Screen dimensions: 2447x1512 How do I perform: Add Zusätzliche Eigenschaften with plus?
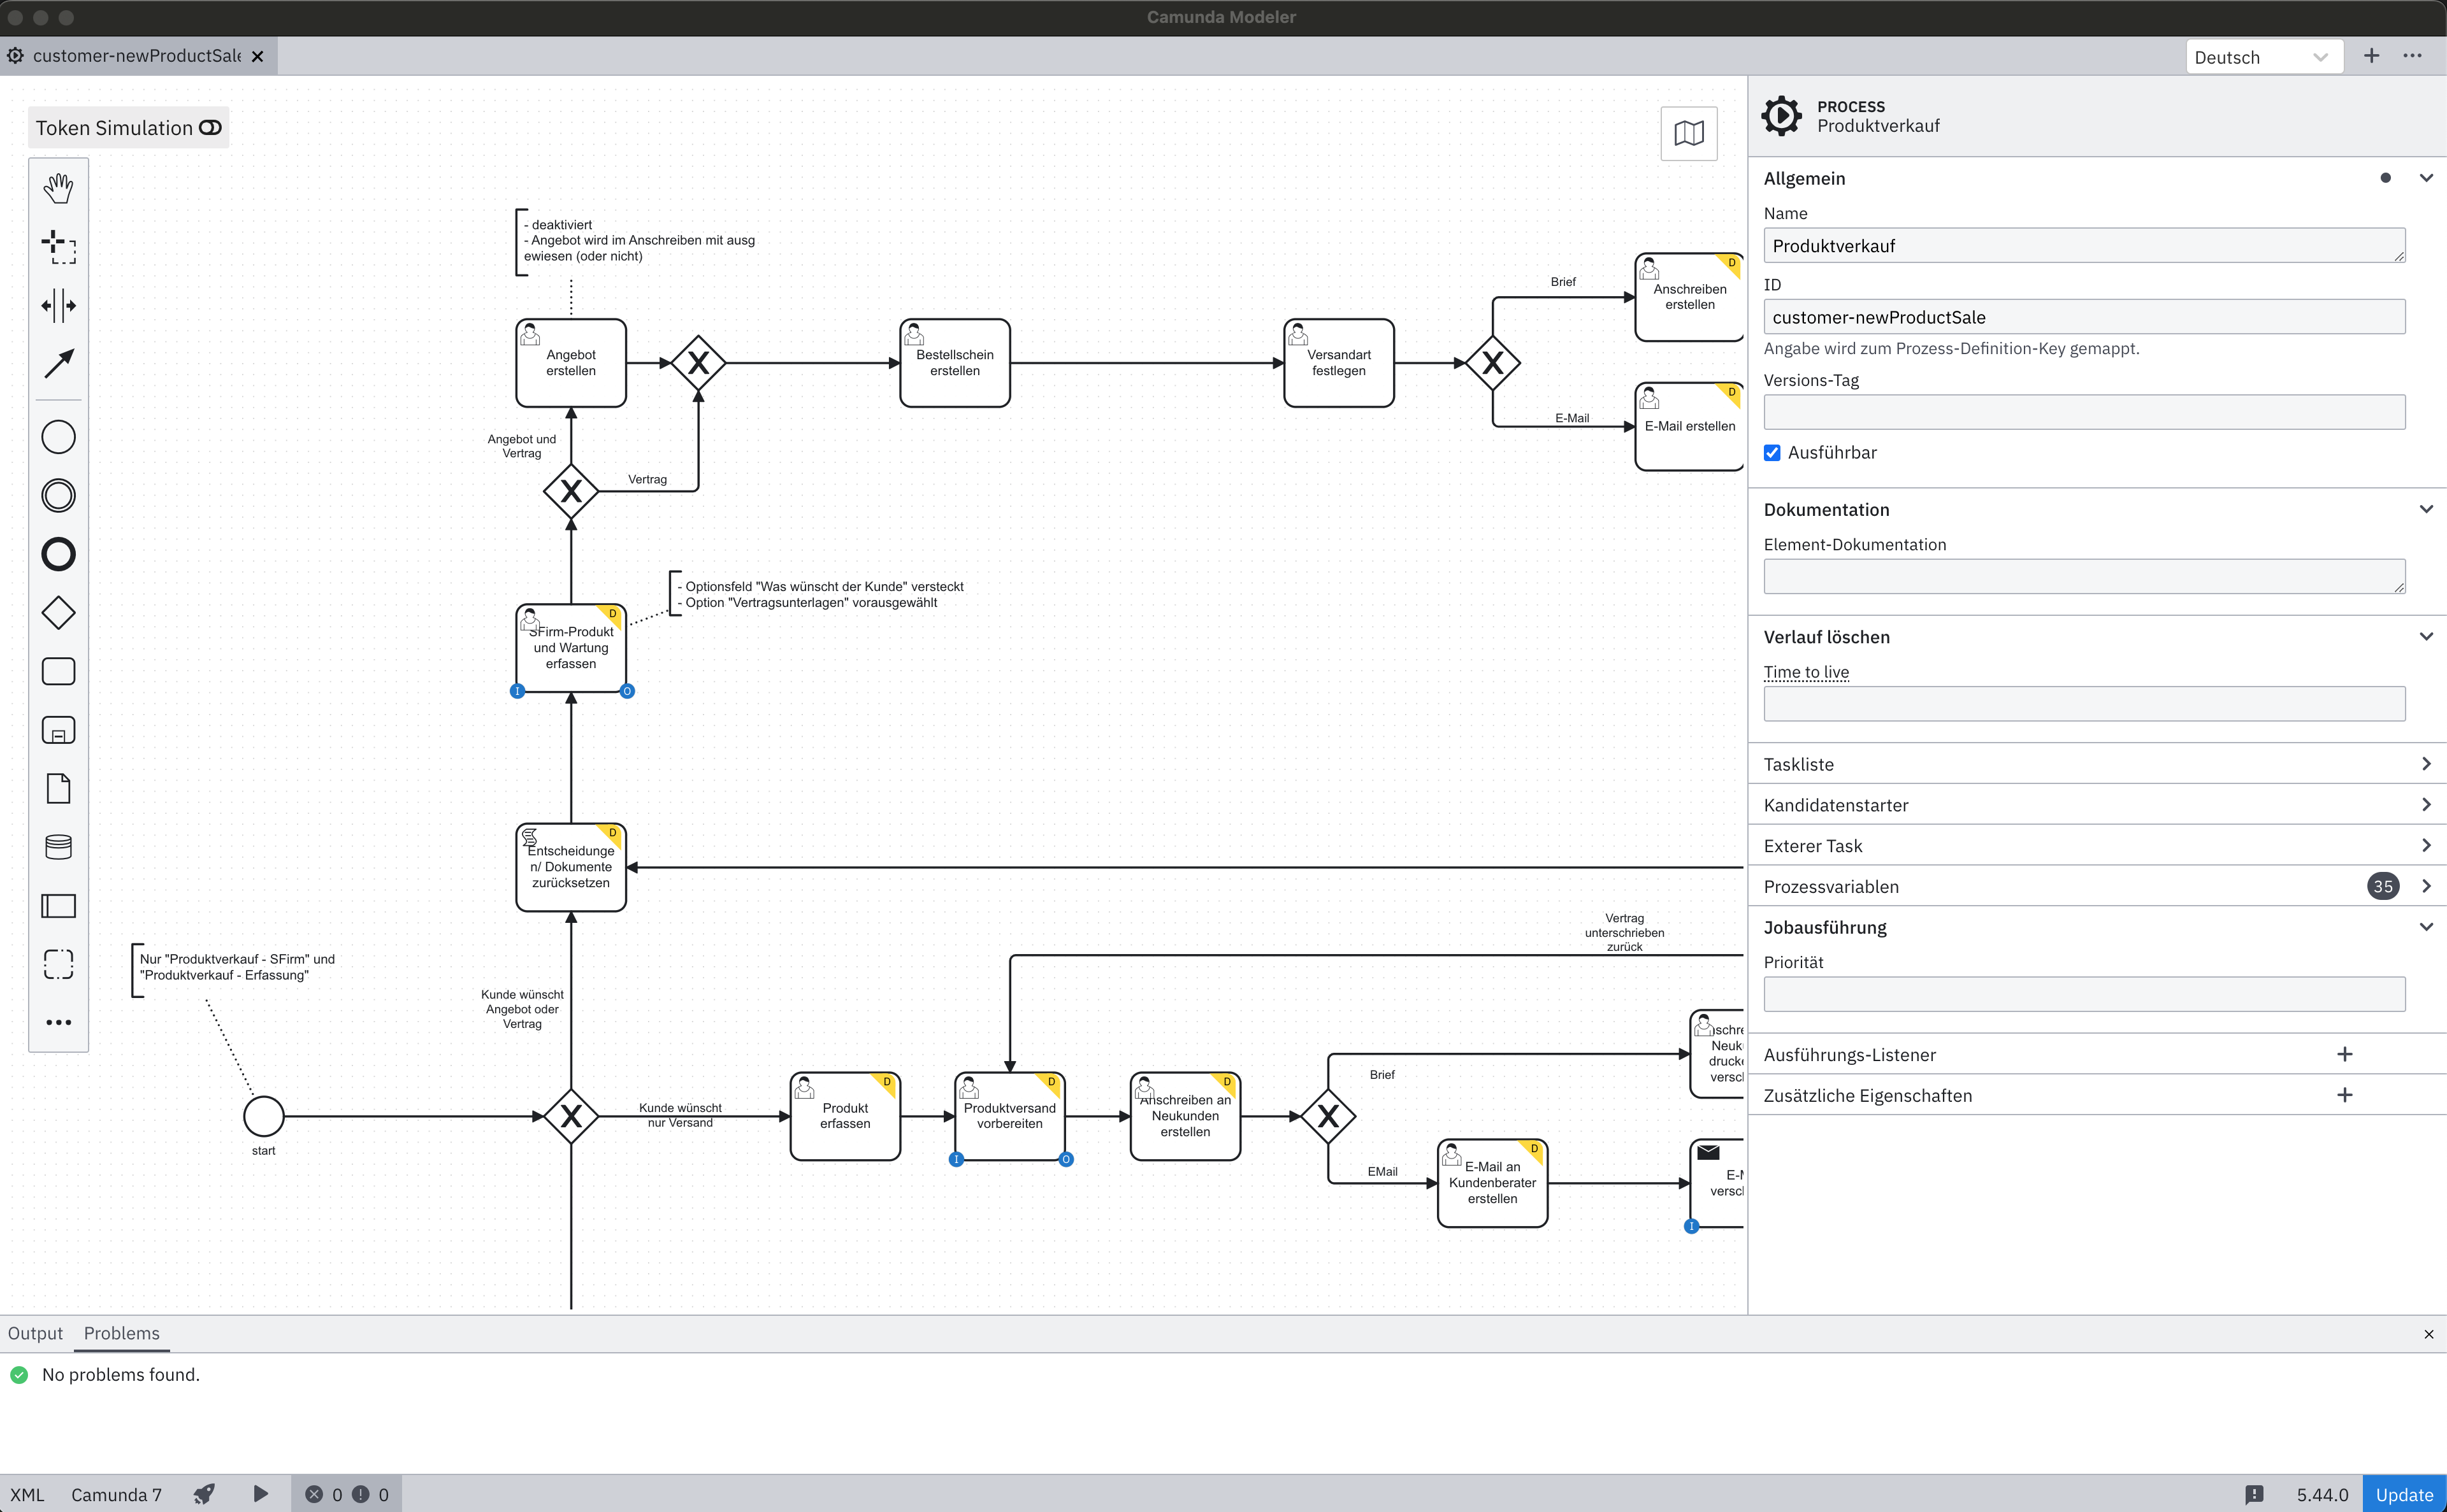coord(2344,1095)
